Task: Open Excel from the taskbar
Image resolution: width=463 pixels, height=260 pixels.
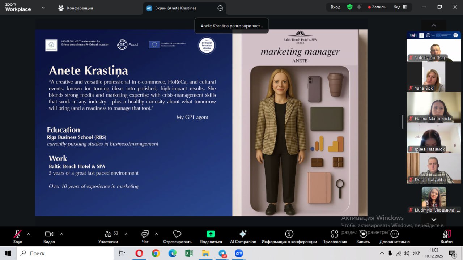Action: pos(189,253)
